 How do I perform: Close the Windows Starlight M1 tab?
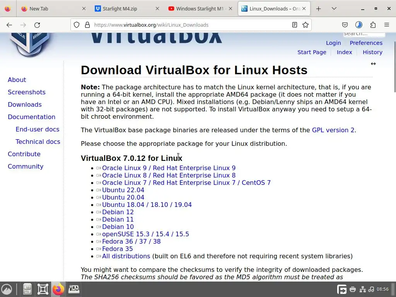point(230,9)
